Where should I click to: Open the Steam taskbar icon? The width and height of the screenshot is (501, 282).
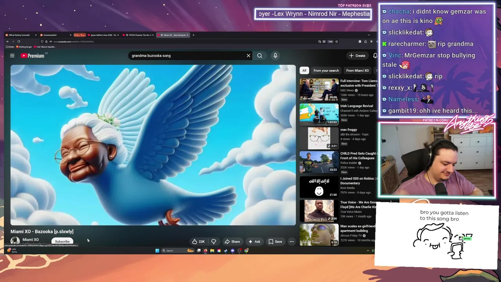click(226, 251)
